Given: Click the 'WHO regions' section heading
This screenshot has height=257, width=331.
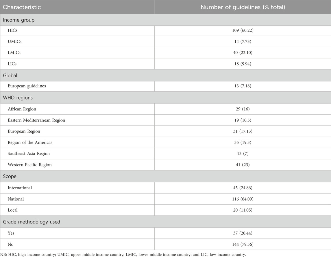Looking at the screenshot, I should [x=18, y=98].
